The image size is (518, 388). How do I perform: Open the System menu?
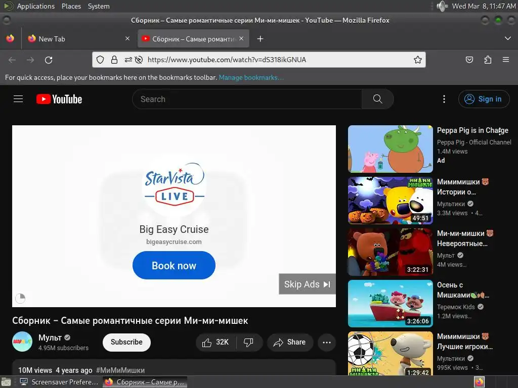99,6
